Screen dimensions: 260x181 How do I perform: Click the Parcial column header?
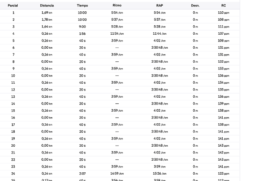(13, 6)
